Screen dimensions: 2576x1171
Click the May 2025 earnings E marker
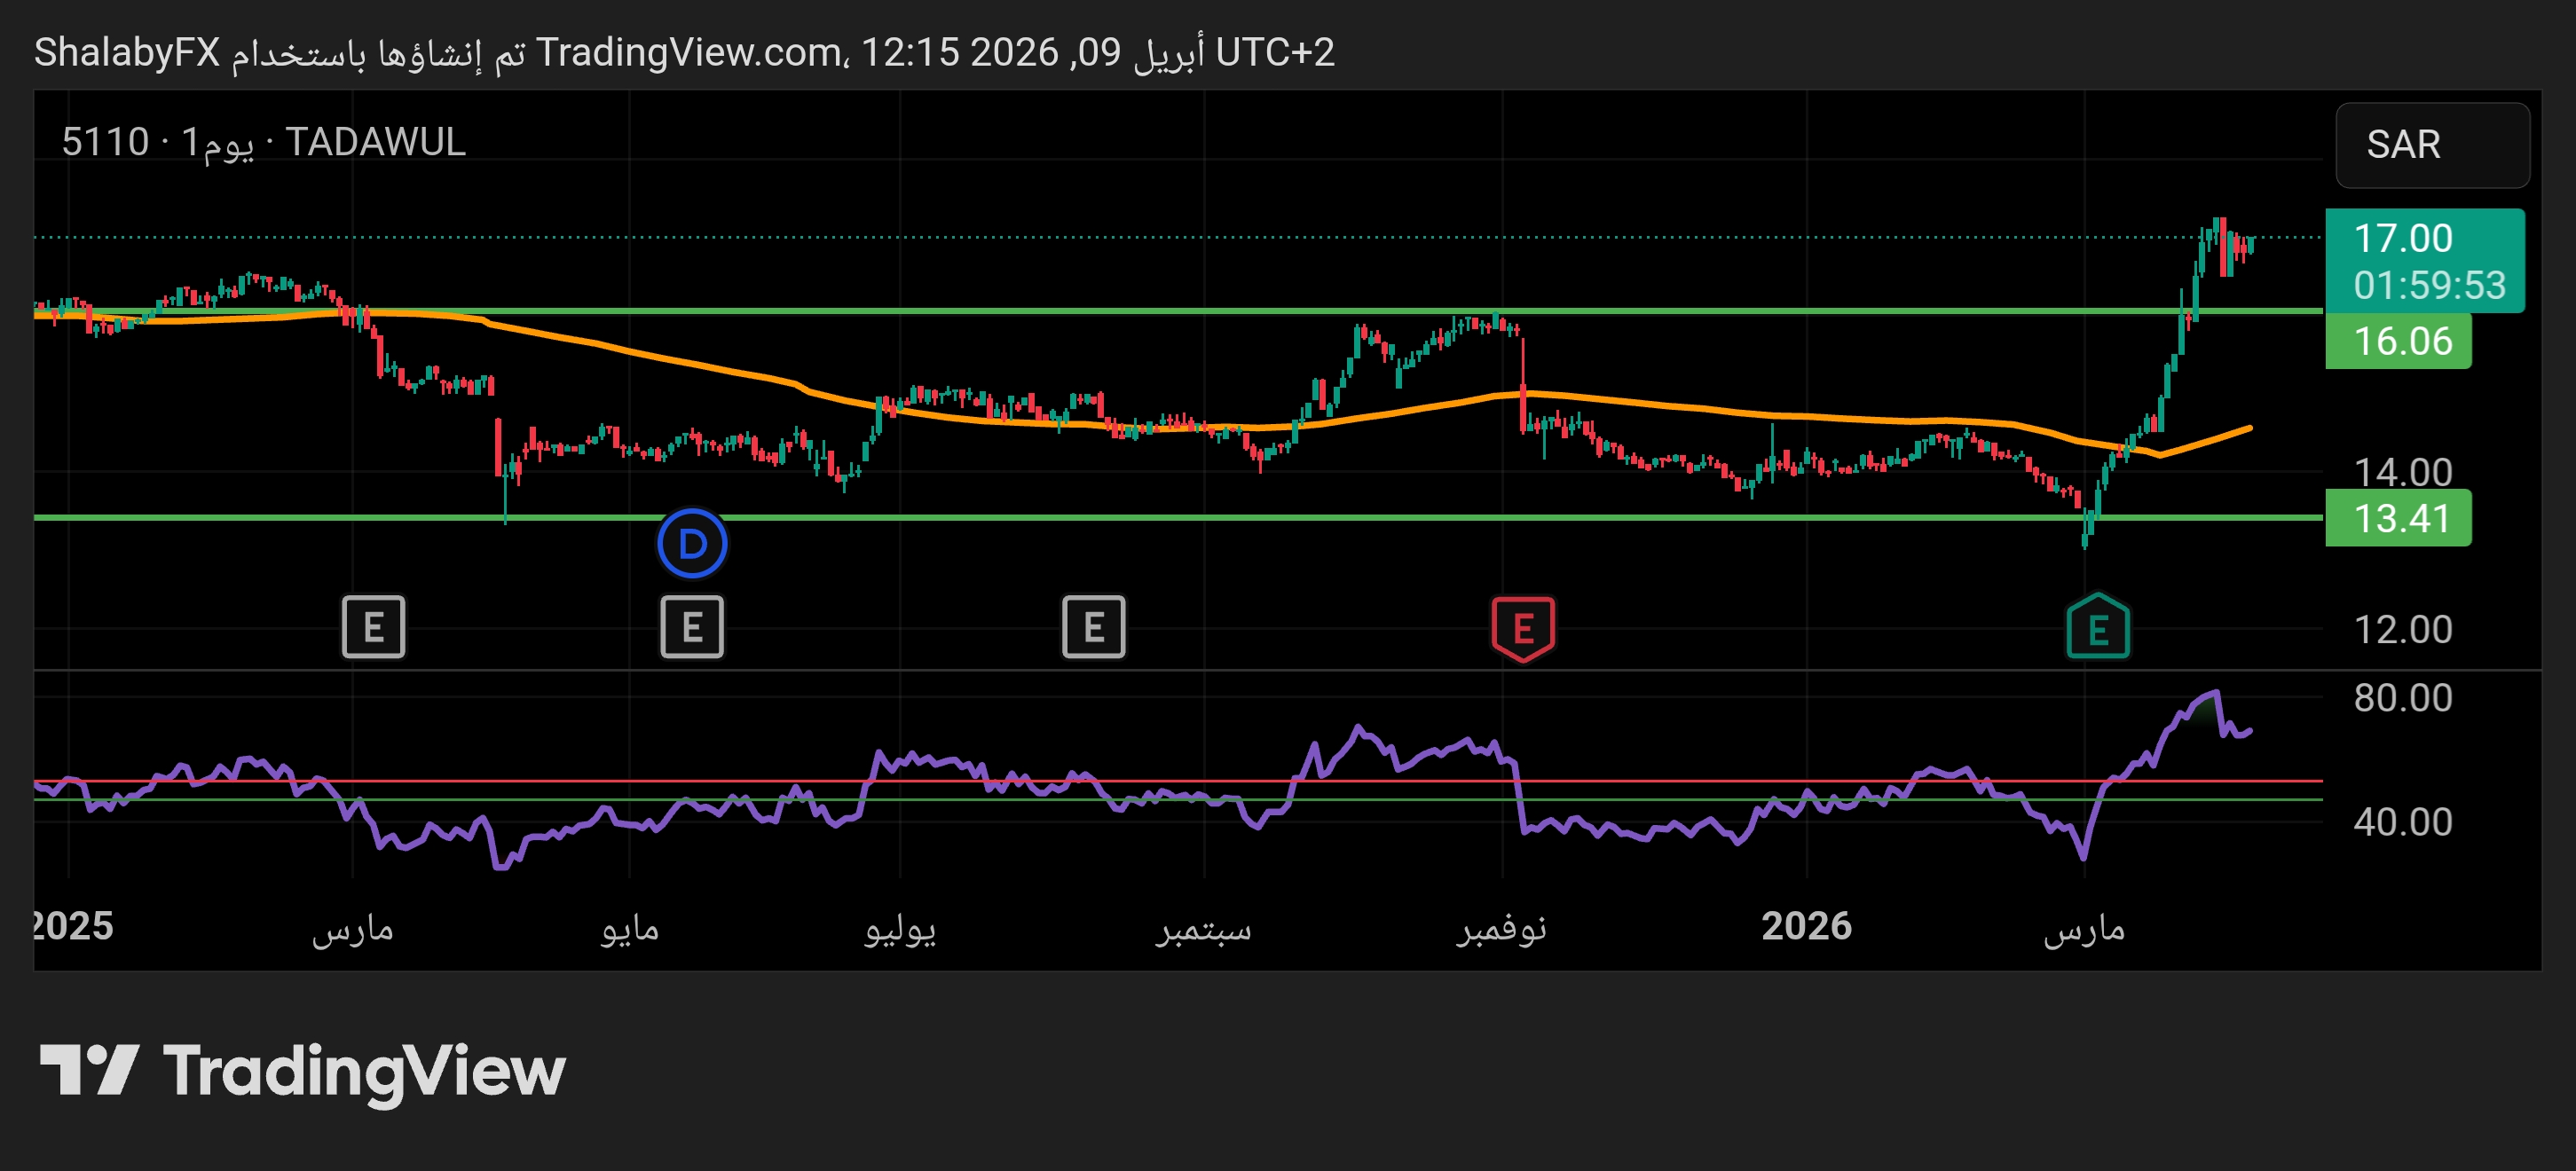[692, 627]
